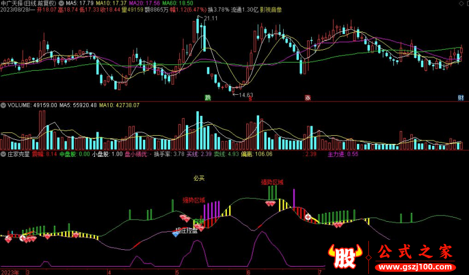Image resolution: width=469 pixels, height=275 pixels.
Task: Click the pink diamond under second 强势区域
Action: pyautogui.click(x=271, y=204)
